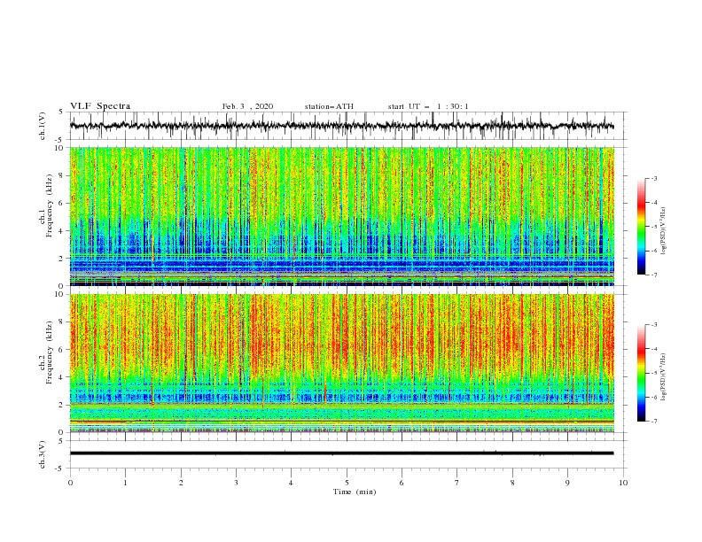
Task: Select the date text "Feb. 3 , 2020"
Action: pyautogui.click(x=247, y=106)
